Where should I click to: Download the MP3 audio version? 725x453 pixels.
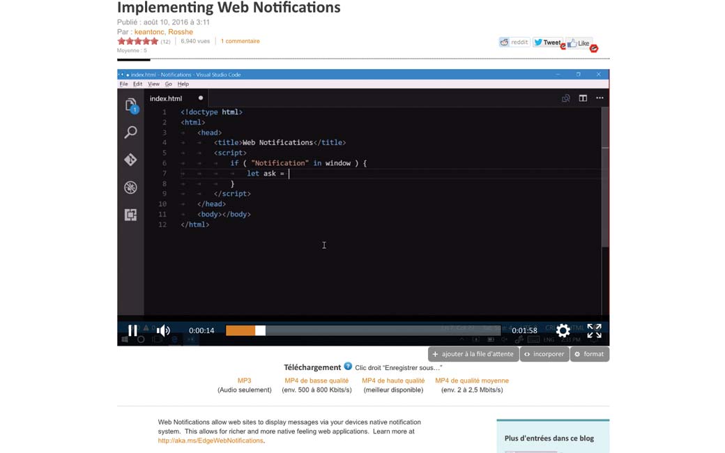244,381
